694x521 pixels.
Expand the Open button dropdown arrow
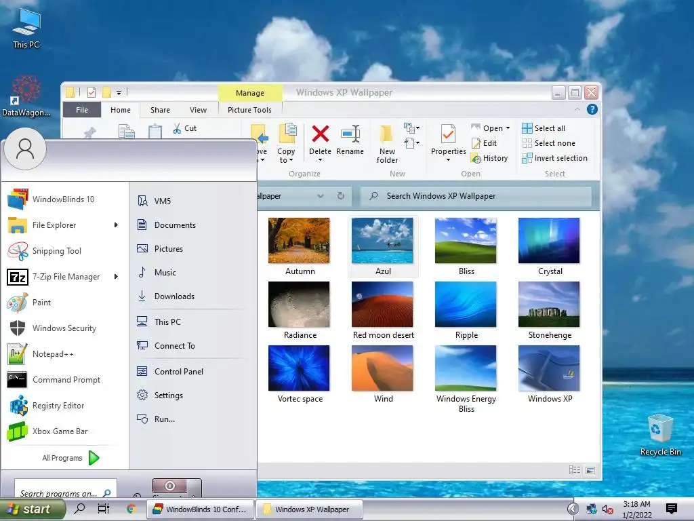508,128
